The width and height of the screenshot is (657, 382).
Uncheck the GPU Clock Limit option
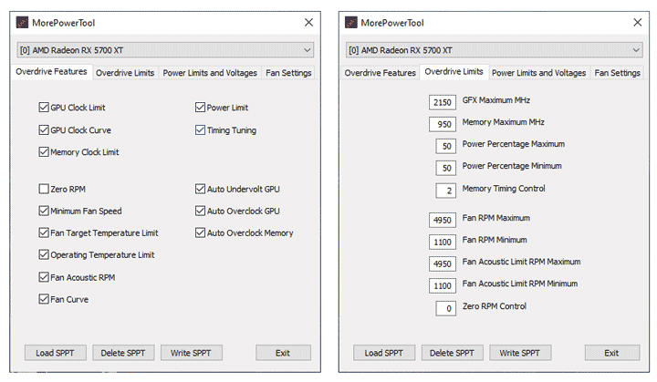point(44,108)
